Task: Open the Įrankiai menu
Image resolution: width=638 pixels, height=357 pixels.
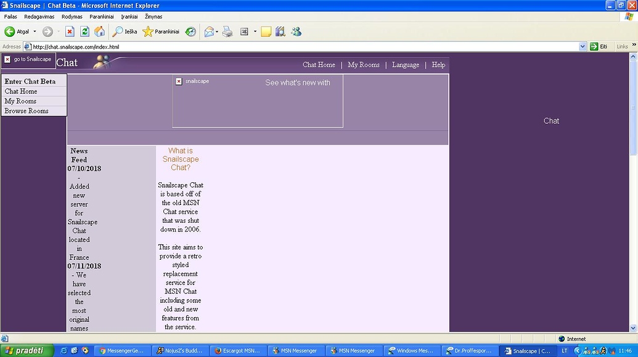Action: pyautogui.click(x=129, y=17)
